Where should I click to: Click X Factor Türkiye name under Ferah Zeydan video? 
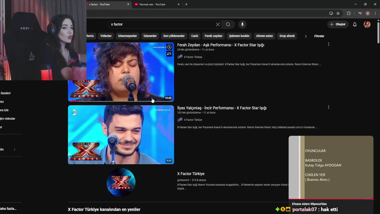click(x=193, y=57)
